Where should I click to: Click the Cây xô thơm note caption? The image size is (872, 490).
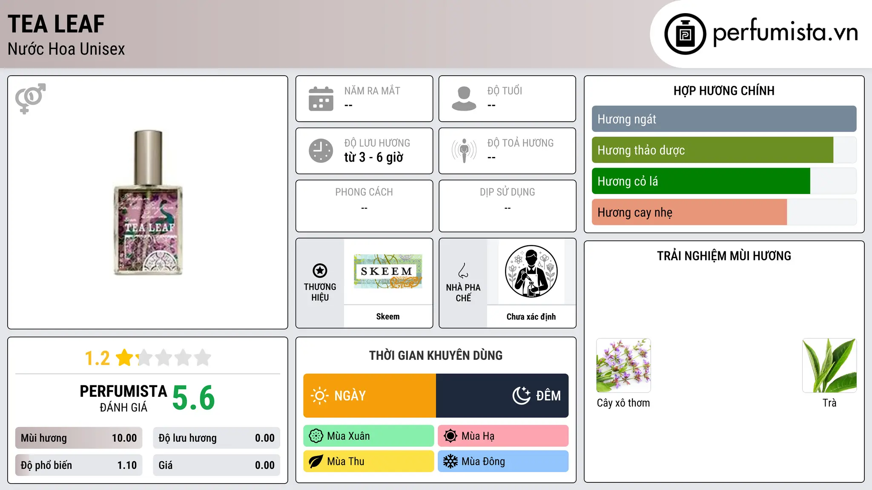tap(623, 403)
